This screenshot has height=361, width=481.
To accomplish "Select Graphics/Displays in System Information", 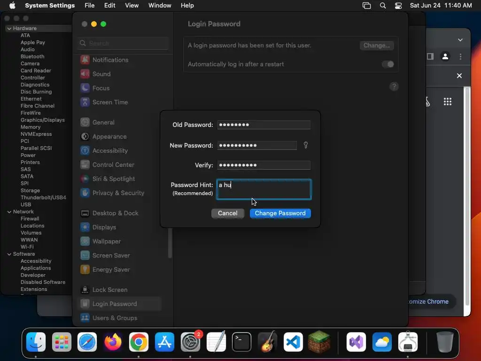I will (43, 120).
